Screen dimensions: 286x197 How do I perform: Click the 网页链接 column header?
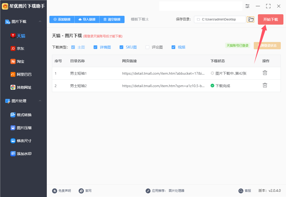point(129,61)
